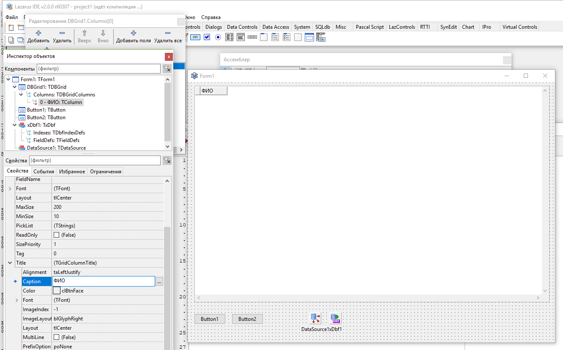The height and width of the screenshot is (350, 563).
Task: Select the TActionList component in the palette
Action: point(321,37)
